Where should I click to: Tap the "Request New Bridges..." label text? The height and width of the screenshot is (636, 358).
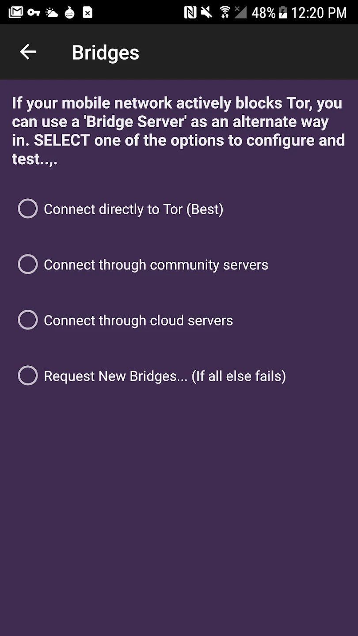pos(165,376)
